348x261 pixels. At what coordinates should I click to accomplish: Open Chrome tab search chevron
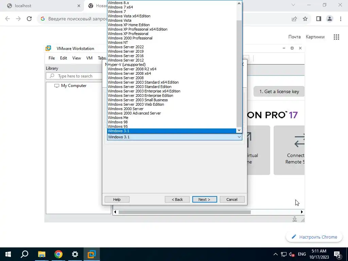(x=293, y=5)
